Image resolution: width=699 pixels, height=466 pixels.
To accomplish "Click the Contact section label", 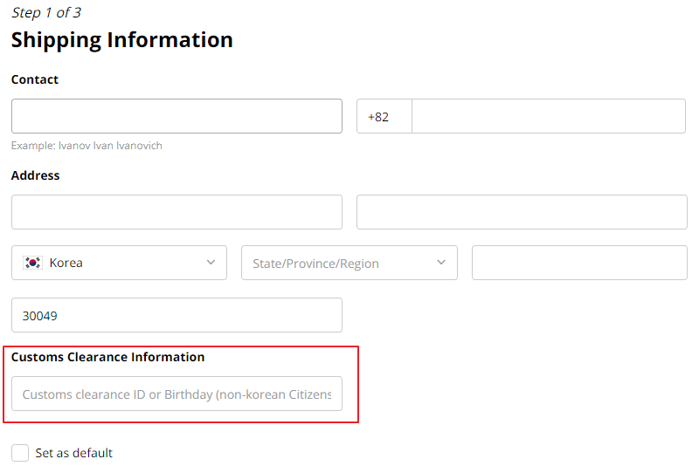I will coord(35,79).
